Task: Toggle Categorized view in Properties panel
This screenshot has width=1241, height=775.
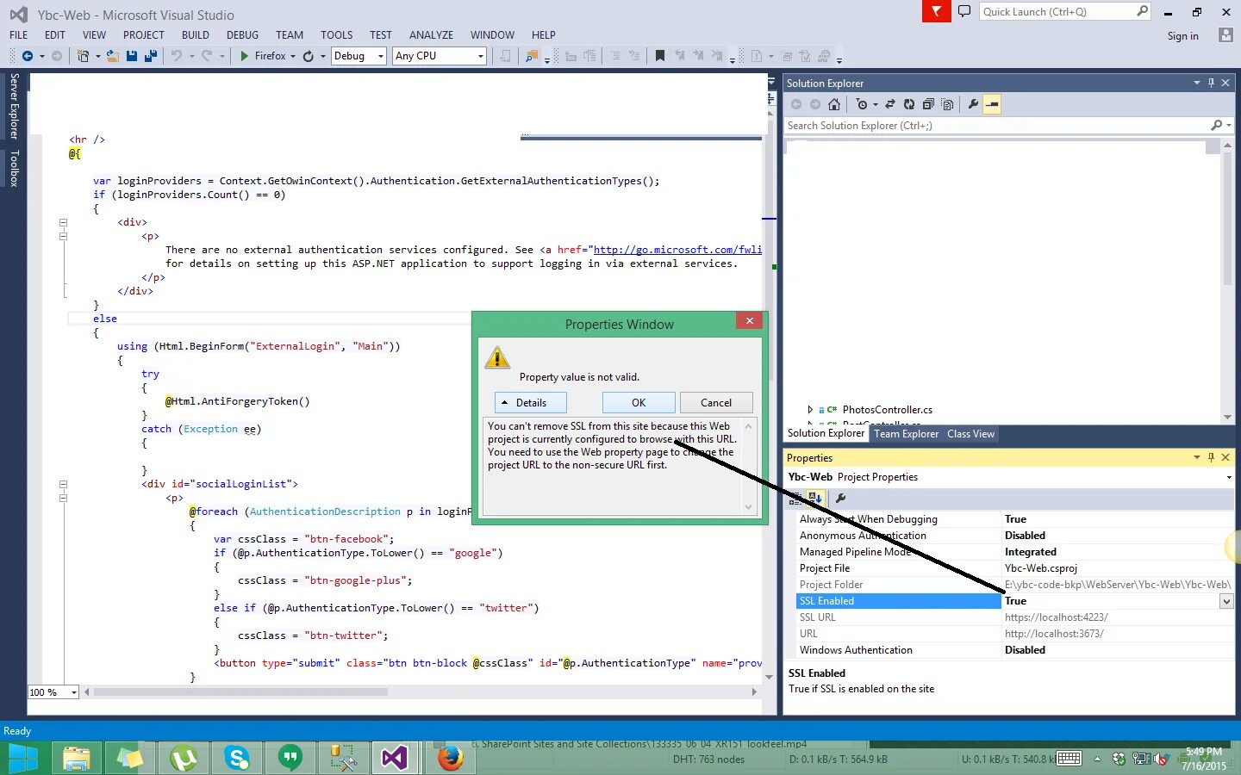Action: click(795, 498)
